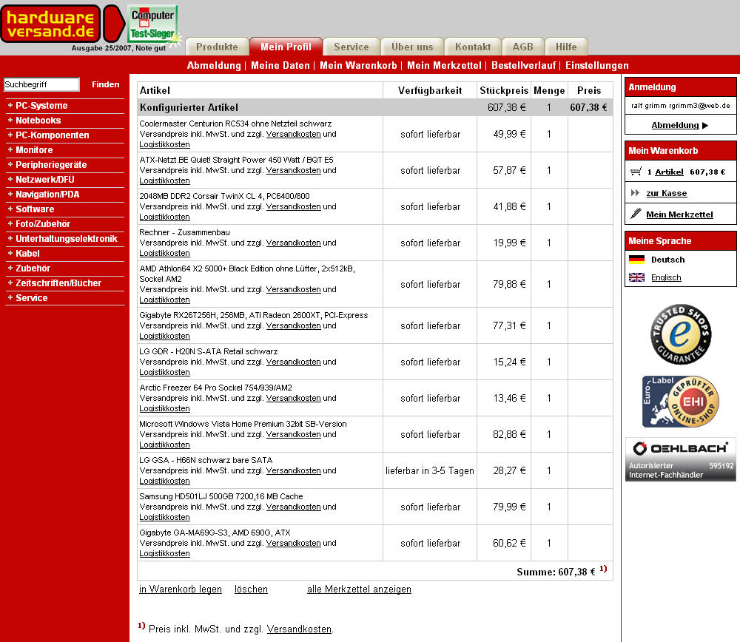The width and height of the screenshot is (740, 642).
Task: Click Abmeldung in the red submenu
Action: click(x=214, y=66)
